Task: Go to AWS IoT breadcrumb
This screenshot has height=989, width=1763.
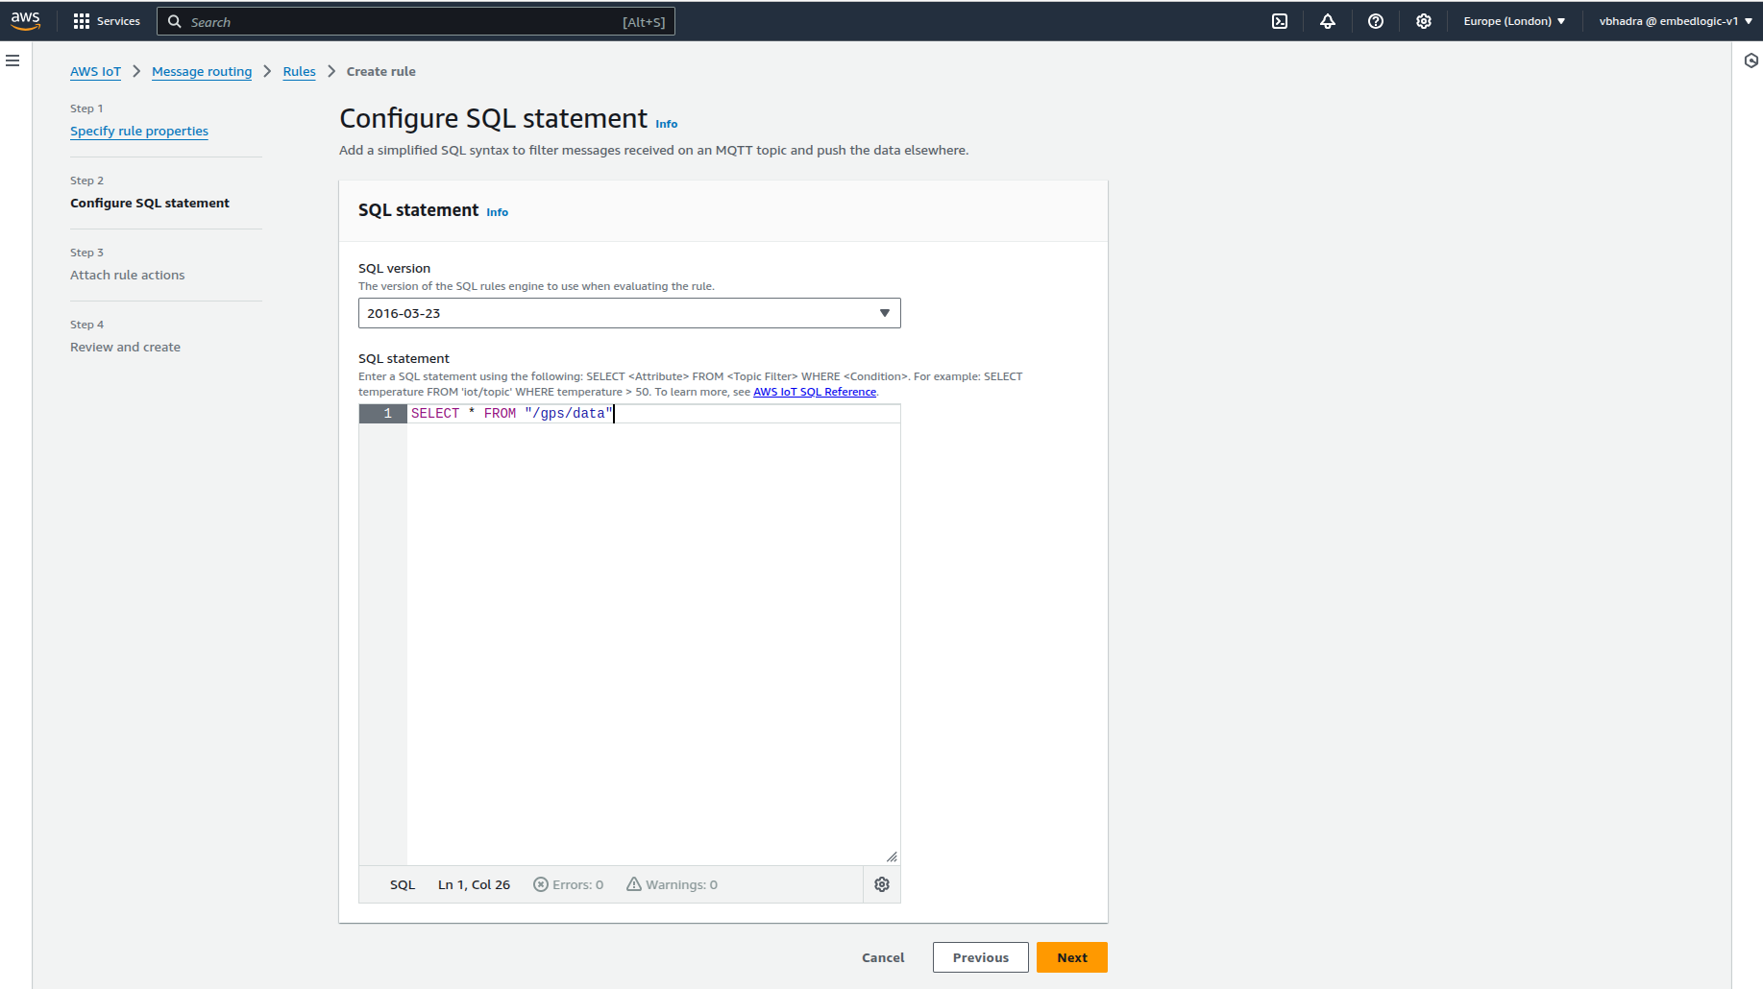Action: point(95,72)
